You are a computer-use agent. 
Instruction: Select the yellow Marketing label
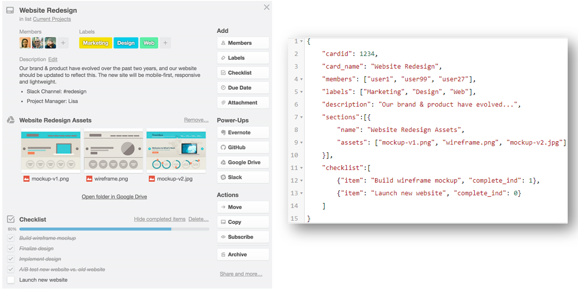pyautogui.click(x=96, y=43)
